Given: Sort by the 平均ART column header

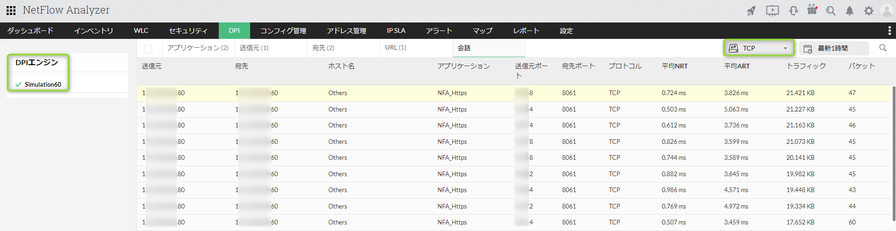Looking at the screenshot, I should (737, 66).
